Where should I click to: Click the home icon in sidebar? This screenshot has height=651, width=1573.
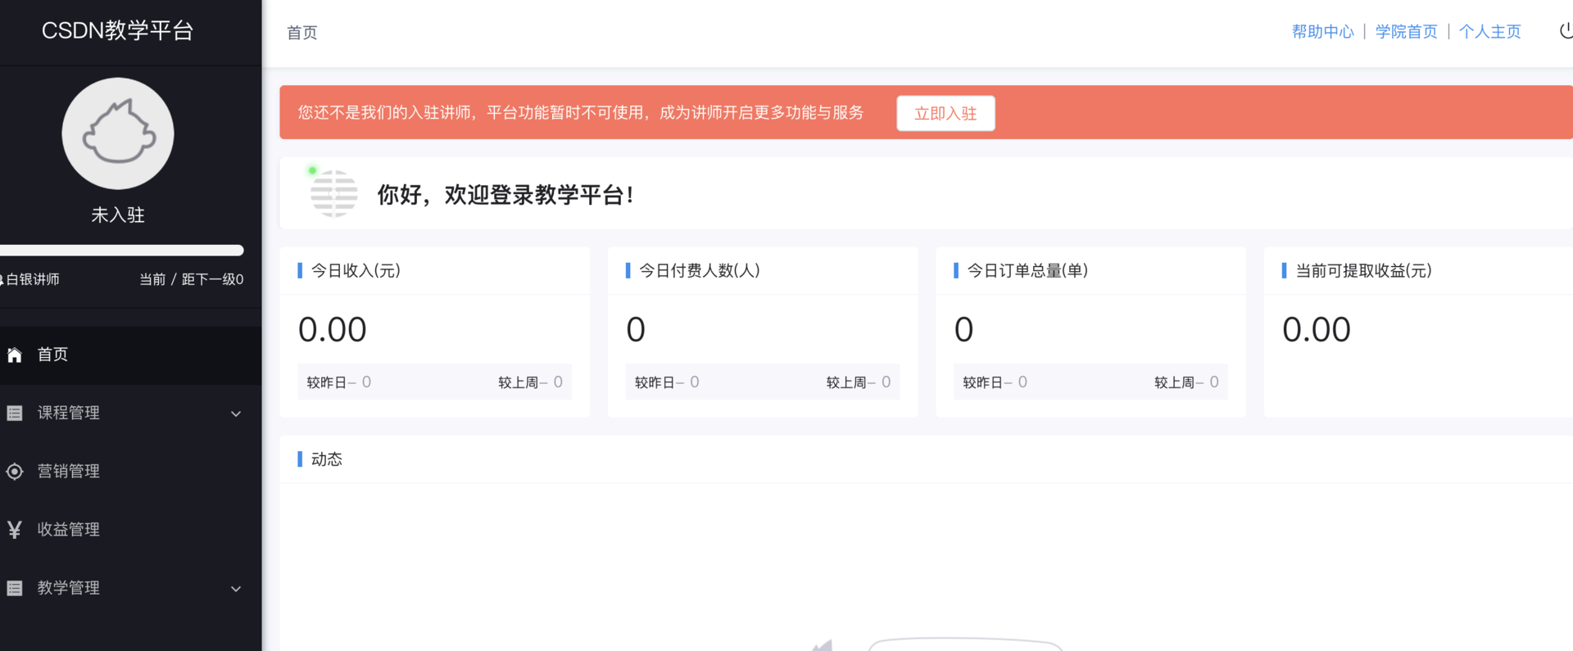pyautogui.click(x=15, y=355)
